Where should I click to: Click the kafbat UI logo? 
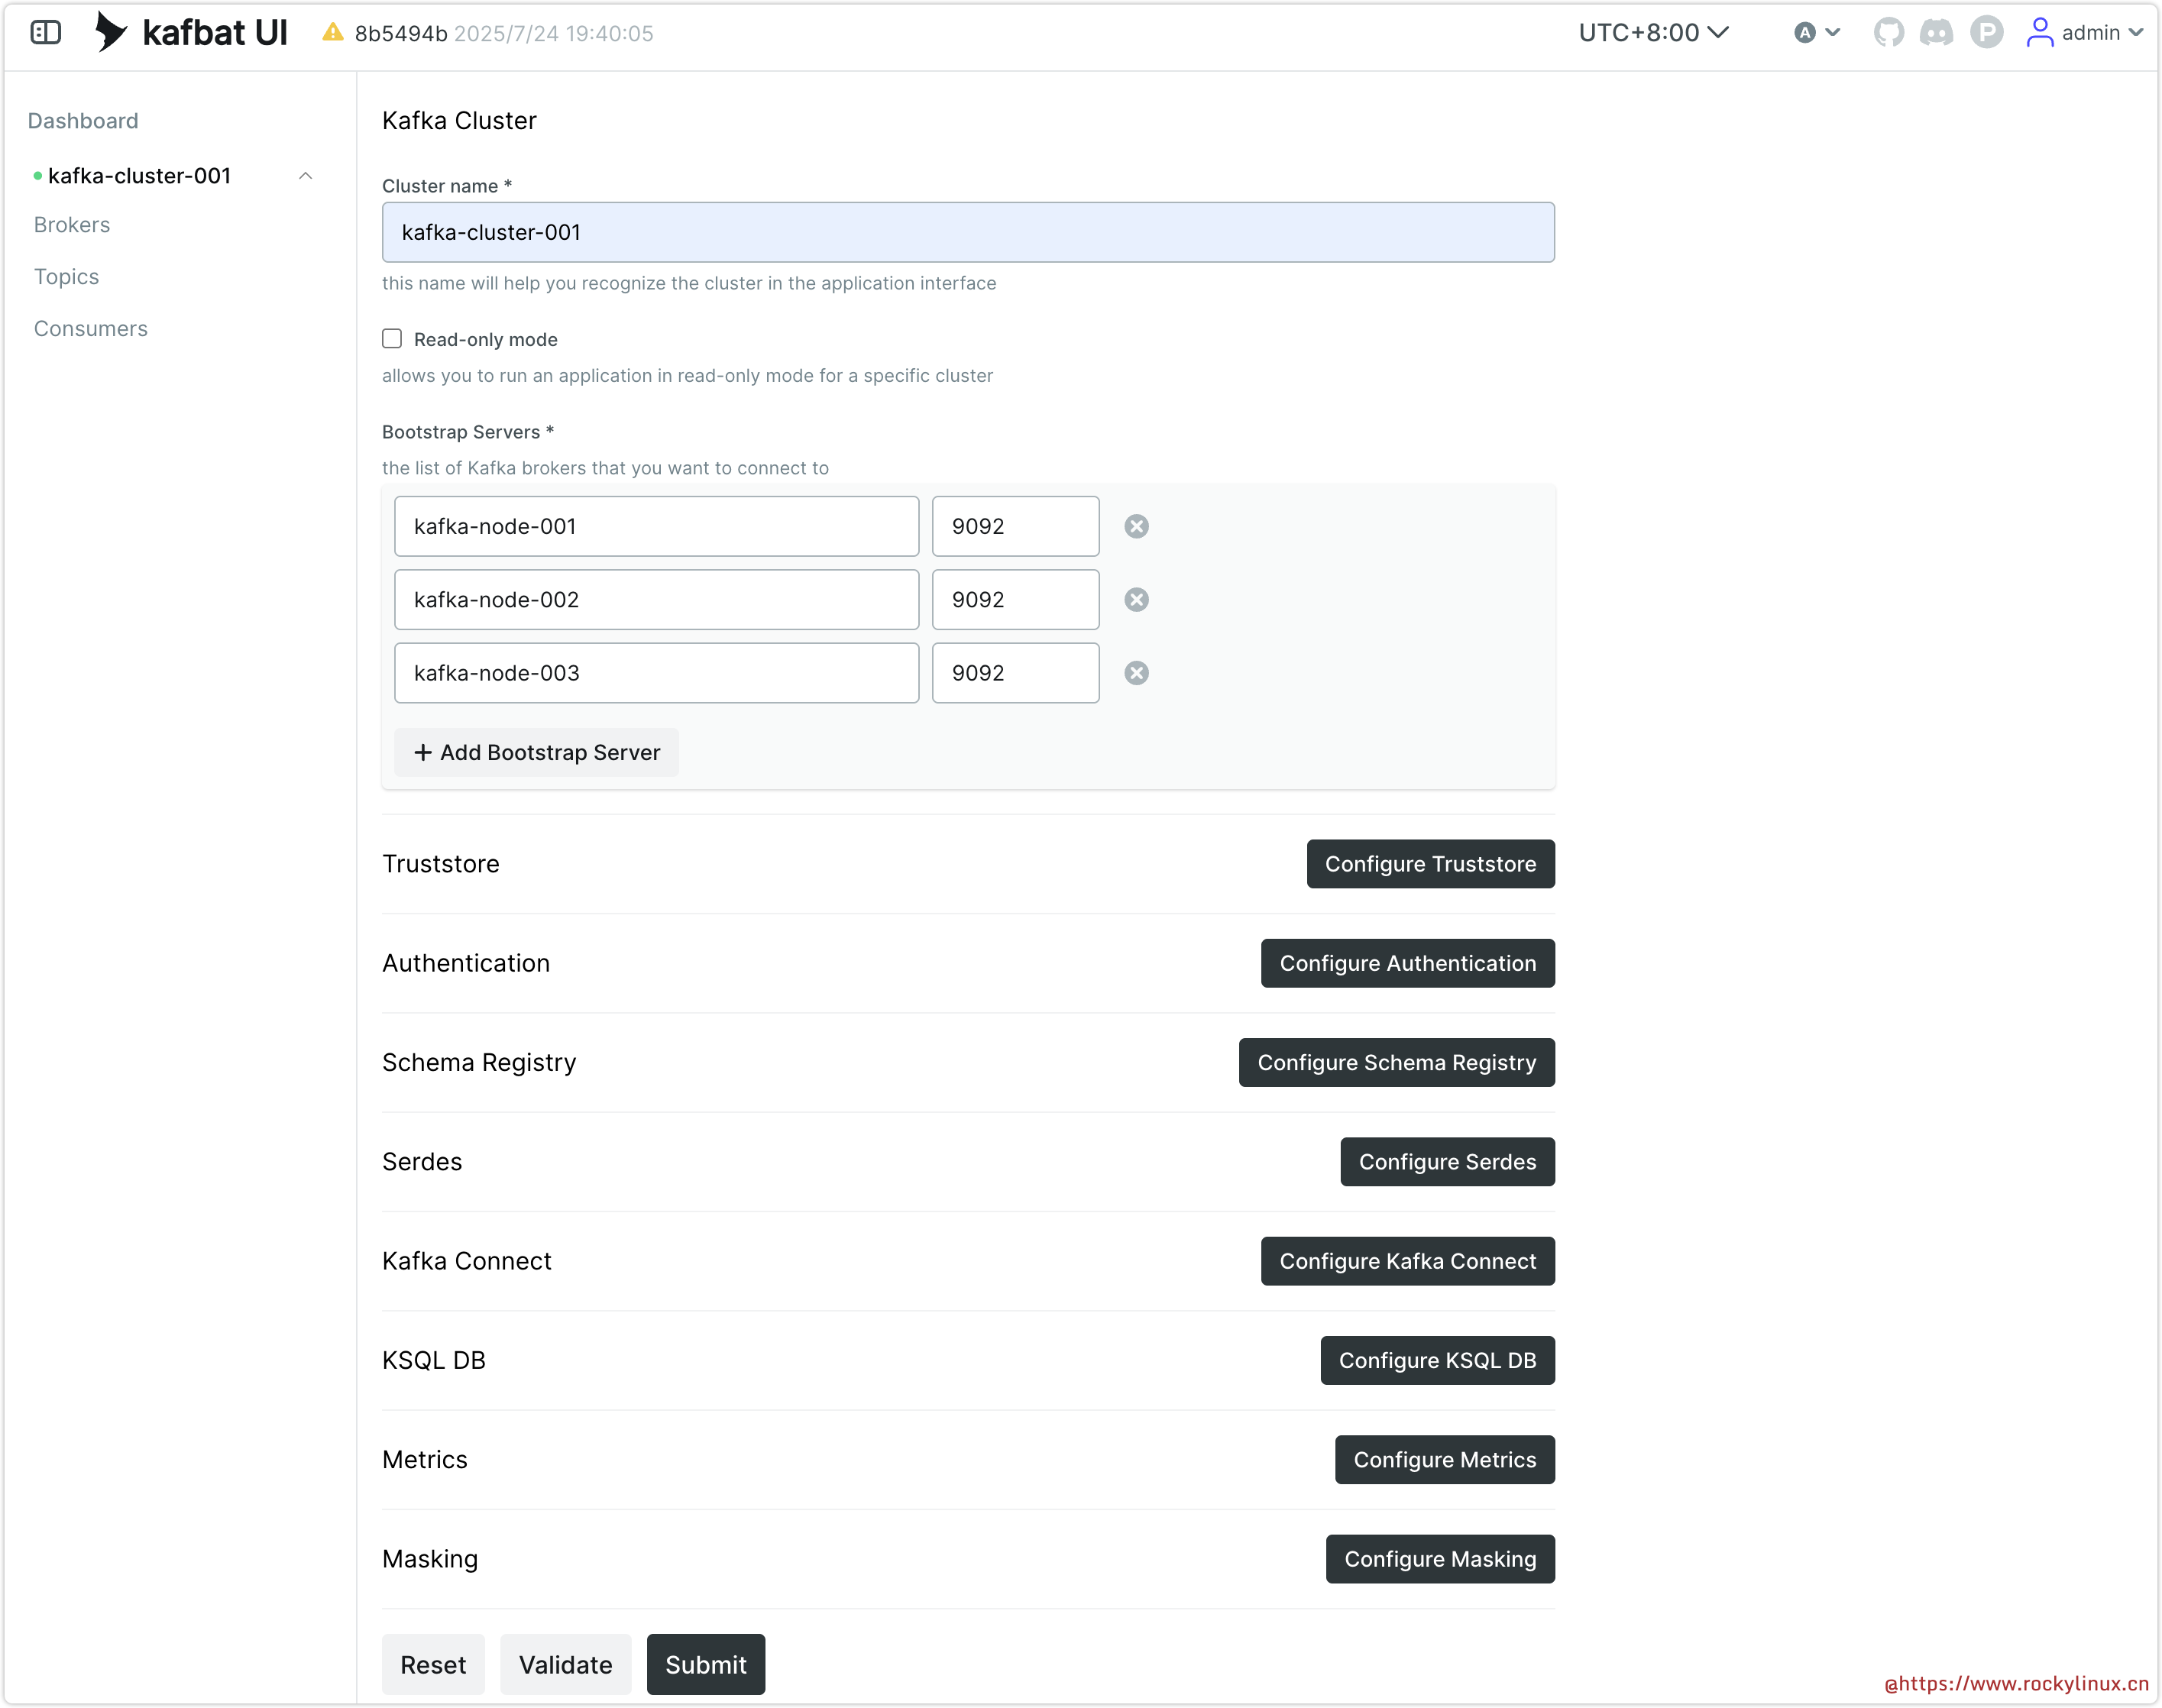tap(191, 33)
